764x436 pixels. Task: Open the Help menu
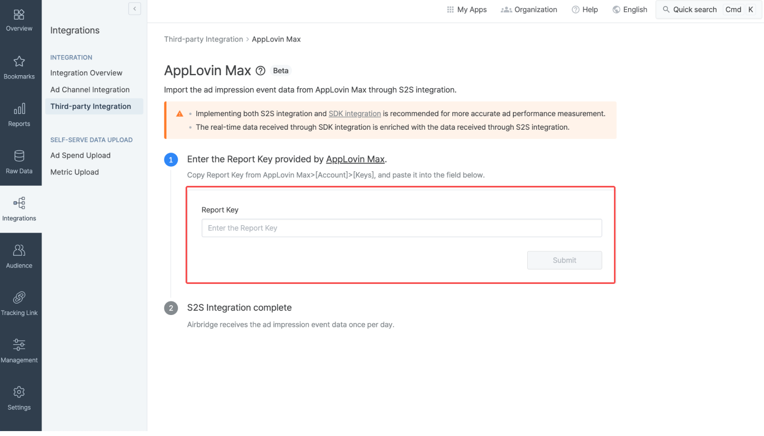[x=584, y=10]
